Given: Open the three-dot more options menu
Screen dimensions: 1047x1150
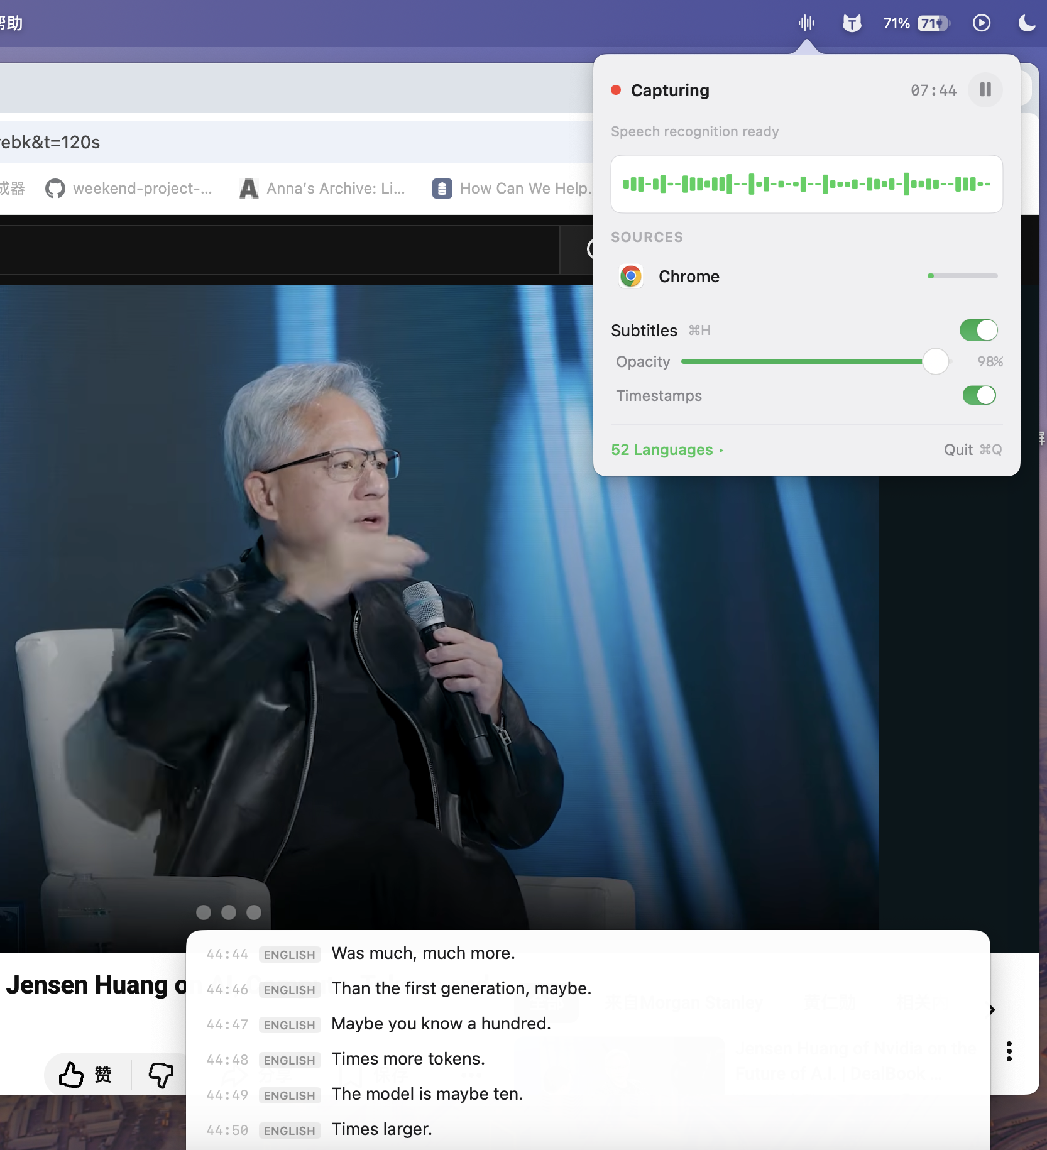Looking at the screenshot, I should click(x=1009, y=1051).
